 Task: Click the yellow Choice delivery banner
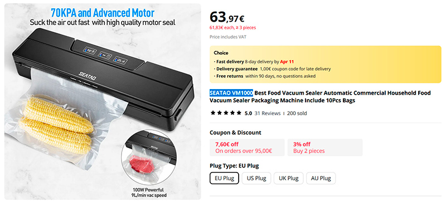[x=326, y=64]
